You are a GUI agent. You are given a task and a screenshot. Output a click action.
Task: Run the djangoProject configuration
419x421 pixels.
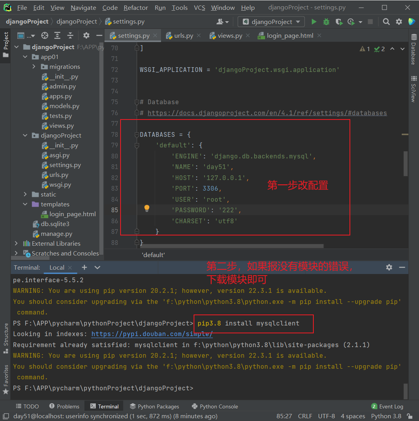click(314, 22)
